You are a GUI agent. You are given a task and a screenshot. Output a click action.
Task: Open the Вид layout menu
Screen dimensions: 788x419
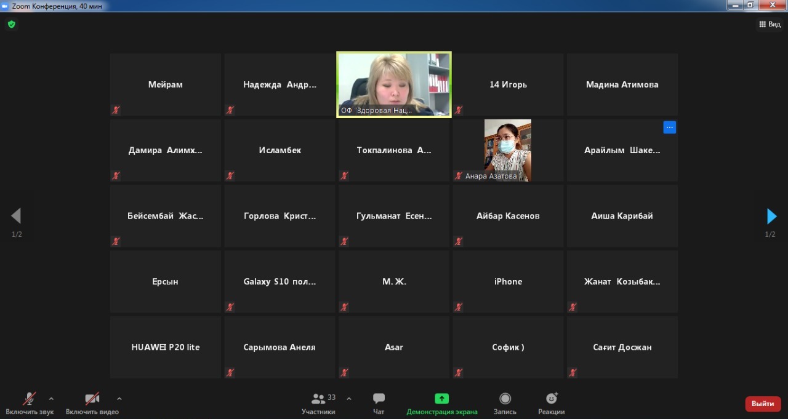coord(770,25)
